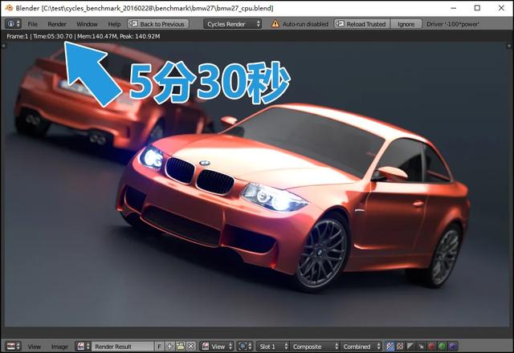Browse linked images icon
This screenshot has width=514, height=353.
click(x=83, y=346)
